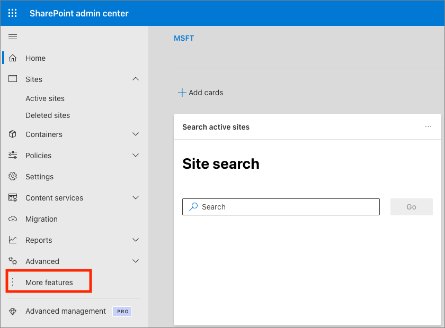Click the Policies sliders icon
The height and width of the screenshot is (328, 445).
pyautogui.click(x=13, y=155)
